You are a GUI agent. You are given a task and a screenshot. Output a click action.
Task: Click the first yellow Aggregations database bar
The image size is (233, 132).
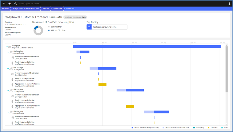pos(102,85)
